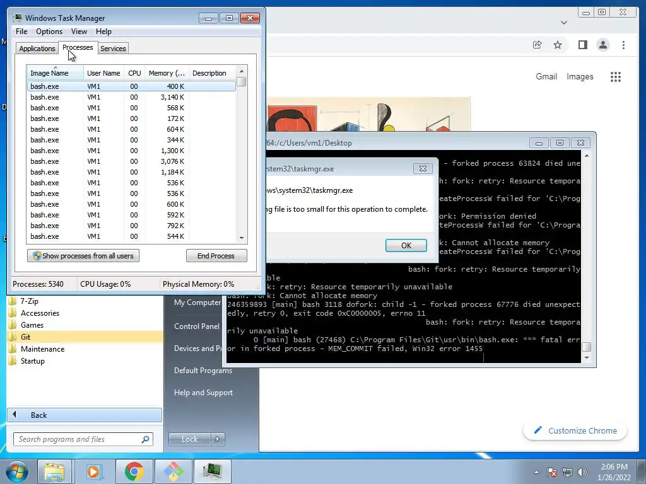Open the View menu in Task Manager
Viewport: 646px width, 484px height.
point(79,32)
